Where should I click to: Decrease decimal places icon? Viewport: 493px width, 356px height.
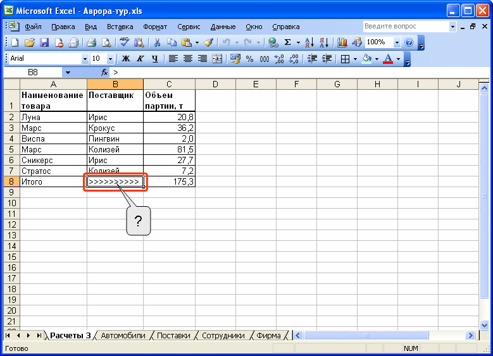[x=294, y=58]
